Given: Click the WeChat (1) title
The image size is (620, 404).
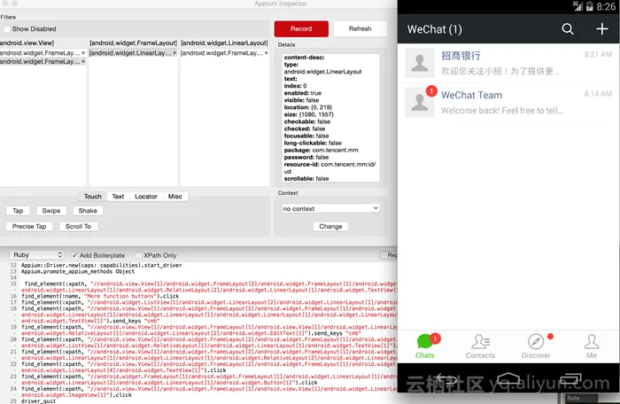Looking at the screenshot, I should tap(435, 29).
